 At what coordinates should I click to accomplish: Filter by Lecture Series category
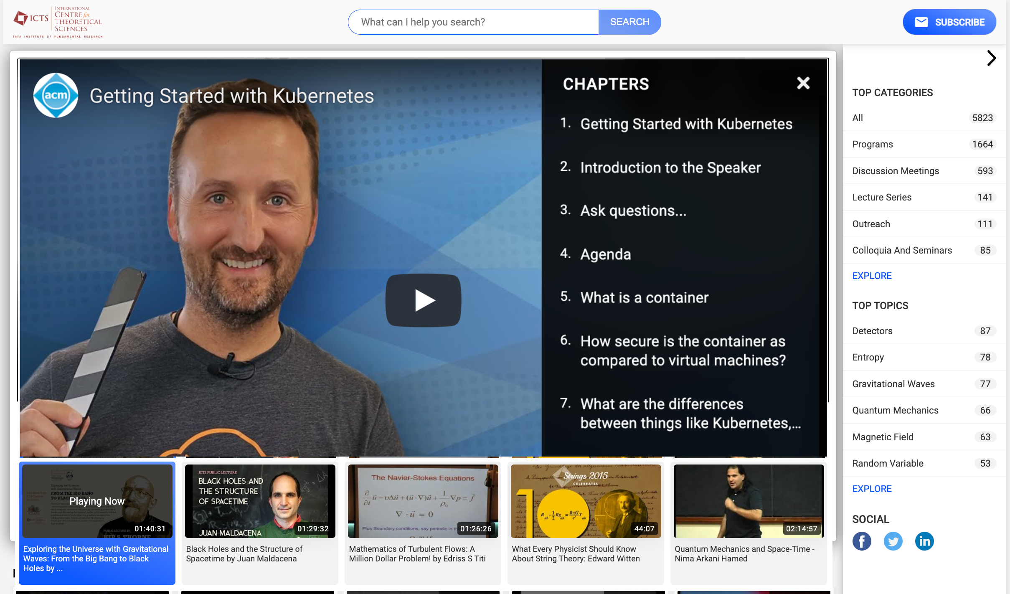click(882, 197)
